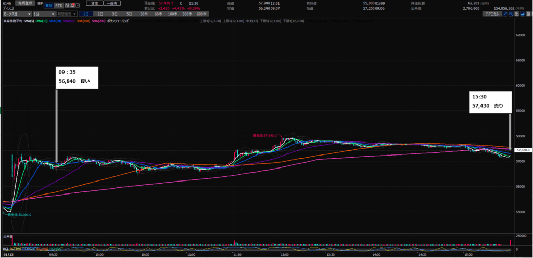
Task: Click the rightmost chart toolbar icon
Action: [x=529, y=14]
